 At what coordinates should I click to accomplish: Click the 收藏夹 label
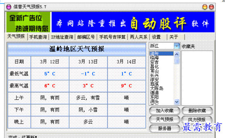click(x=188, y=46)
